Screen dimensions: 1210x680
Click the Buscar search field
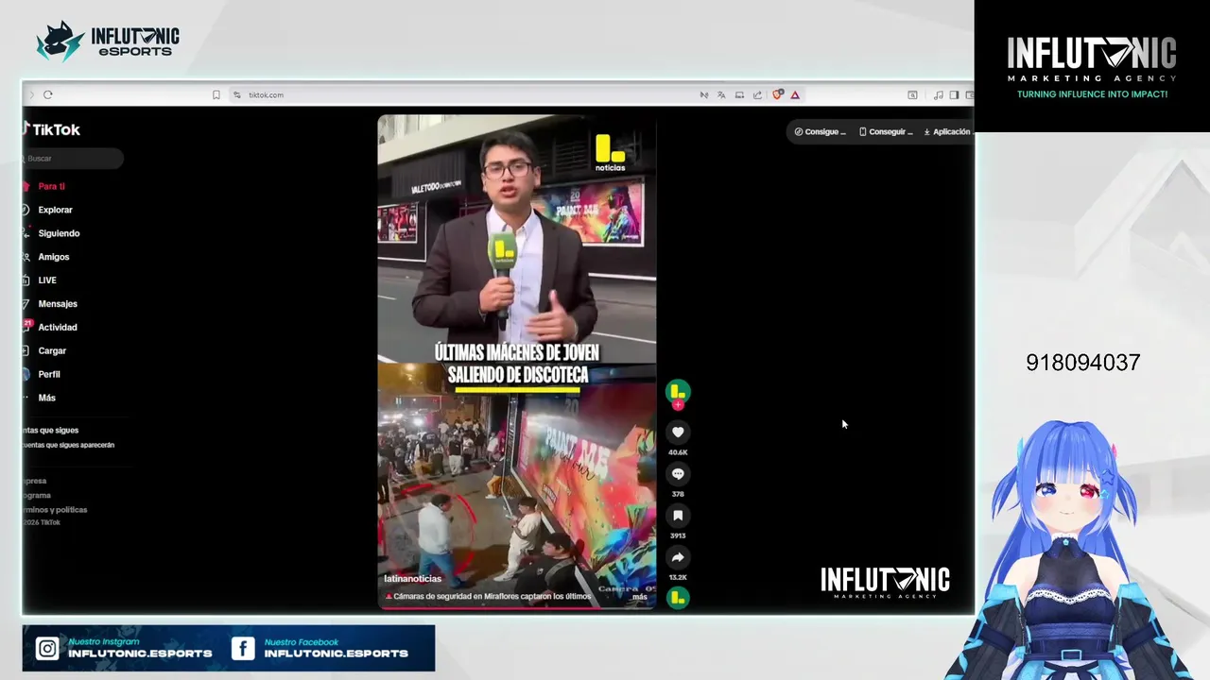click(x=73, y=159)
